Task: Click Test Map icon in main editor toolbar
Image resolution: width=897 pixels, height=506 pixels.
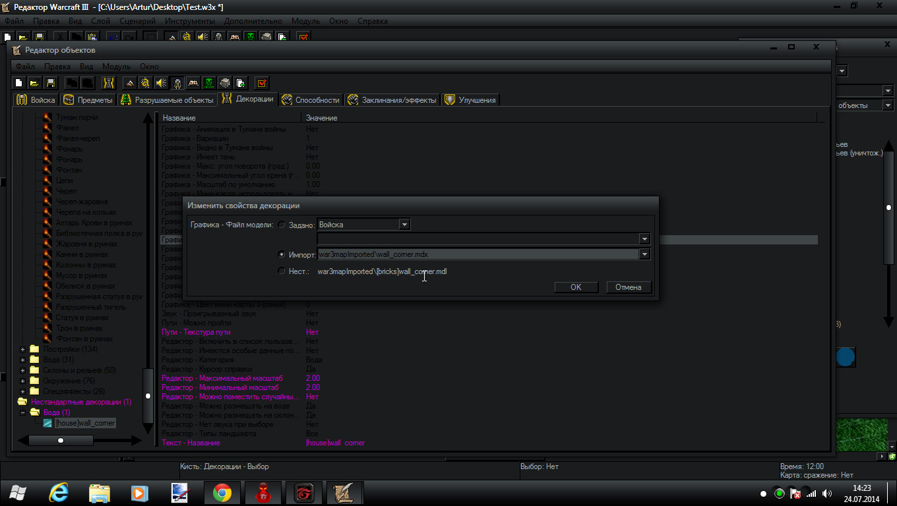Action: pyautogui.click(x=303, y=37)
